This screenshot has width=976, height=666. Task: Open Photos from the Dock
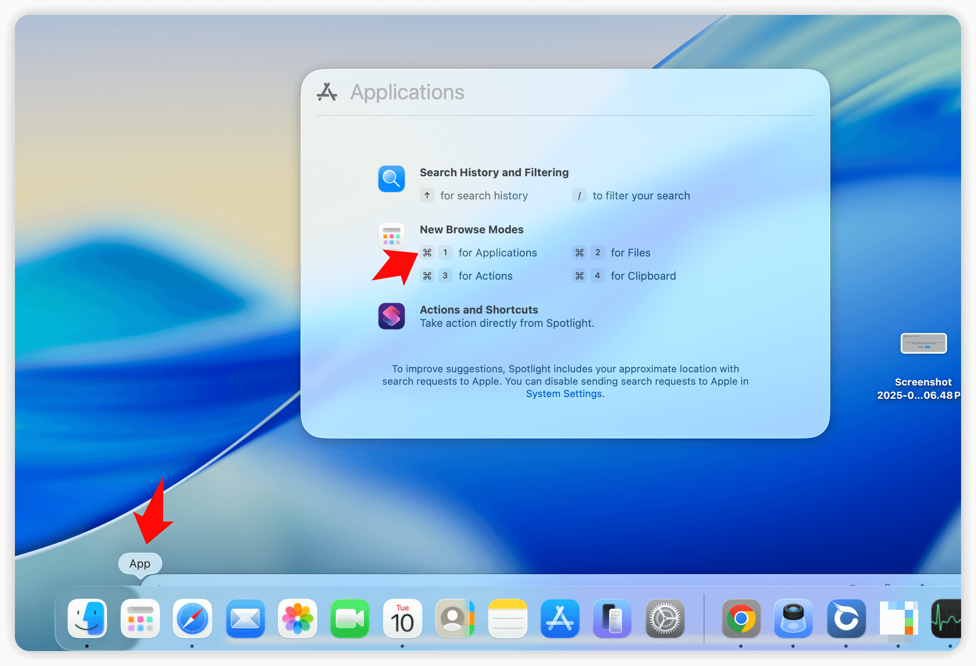pyautogui.click(x=298, y=619)
